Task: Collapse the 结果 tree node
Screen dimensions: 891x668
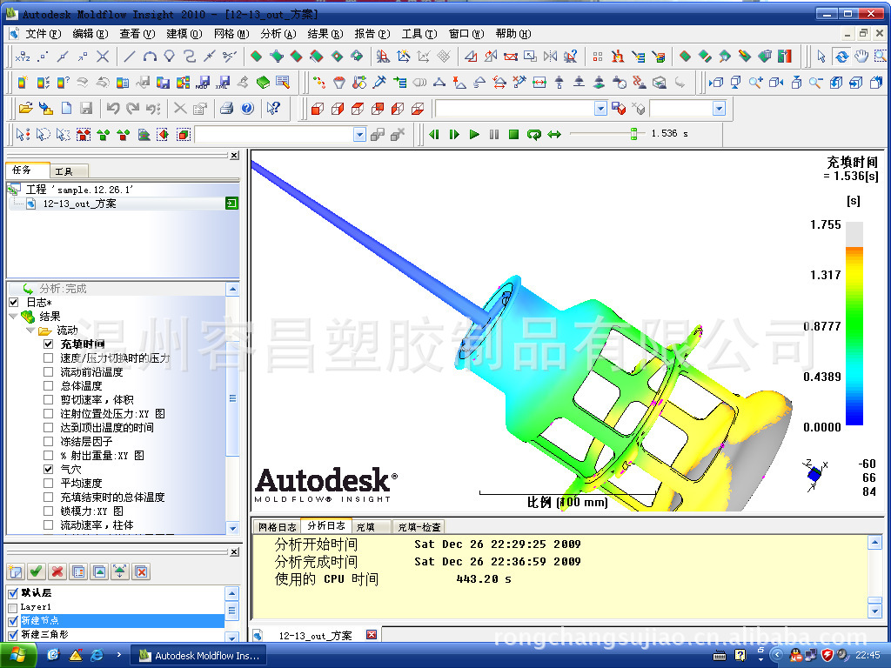Action: 13,317
